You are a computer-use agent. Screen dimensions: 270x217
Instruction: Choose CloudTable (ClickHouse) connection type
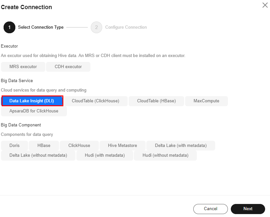pos(95,101)
